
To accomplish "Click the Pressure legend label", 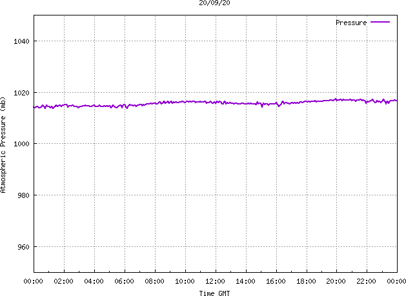I will point(351,23).
